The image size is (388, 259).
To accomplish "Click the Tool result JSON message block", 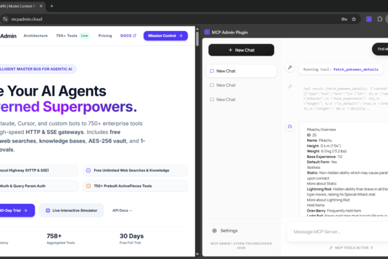I will coord(343,99).
